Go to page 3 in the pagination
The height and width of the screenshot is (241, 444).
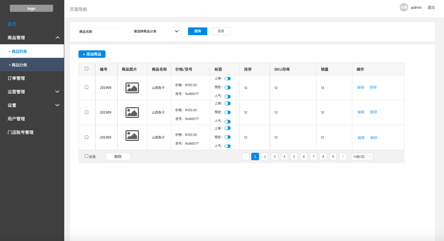coord(275,156)
